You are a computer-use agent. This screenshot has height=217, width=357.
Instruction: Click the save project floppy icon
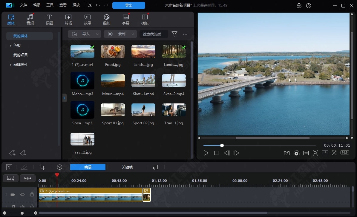90,5
